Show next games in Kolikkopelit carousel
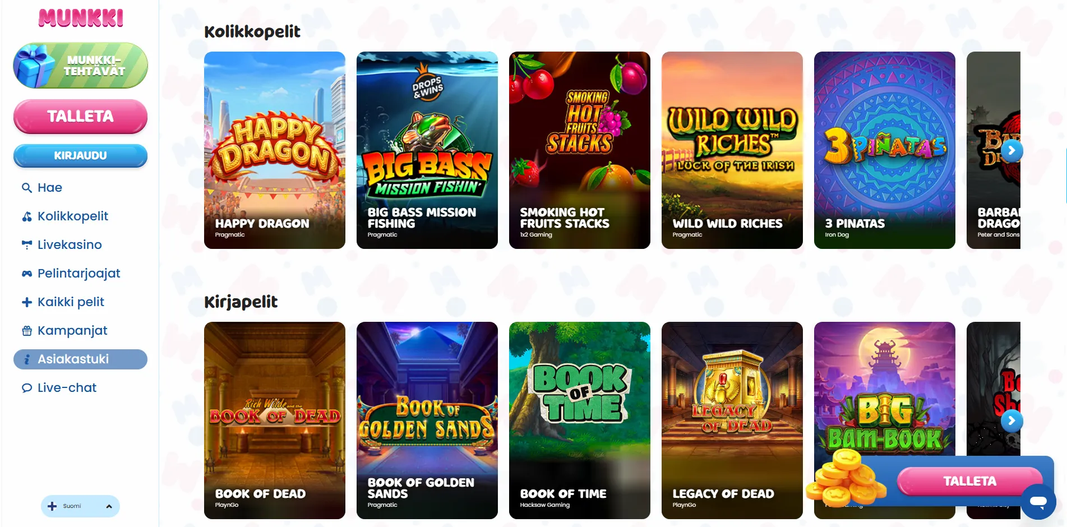1067x527 pixels. click(1011, 150)
